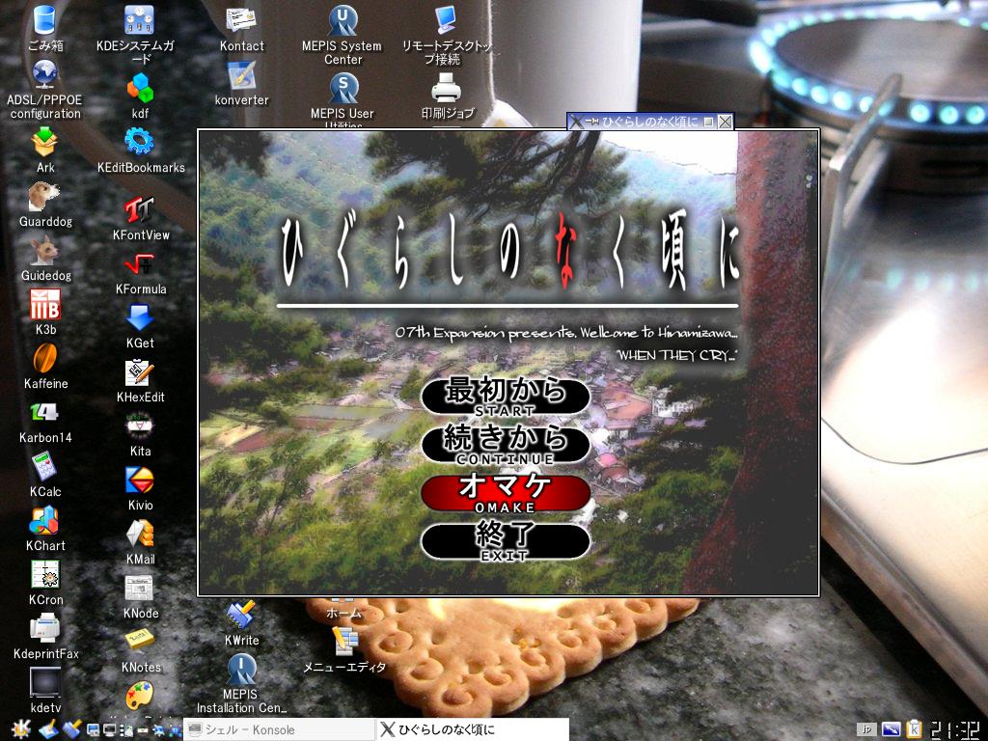This screenshot has width=988, height=741.
Task: Click the jp keyboard layout indicator
Action: 867,729
